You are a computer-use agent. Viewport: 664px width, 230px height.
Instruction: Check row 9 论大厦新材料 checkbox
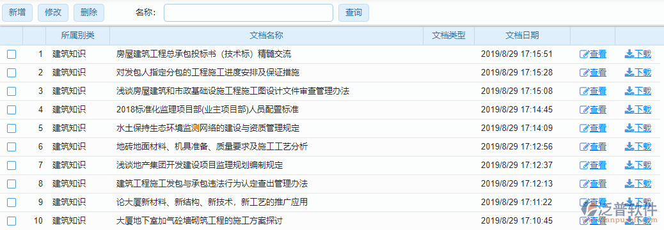coord(12,203)
